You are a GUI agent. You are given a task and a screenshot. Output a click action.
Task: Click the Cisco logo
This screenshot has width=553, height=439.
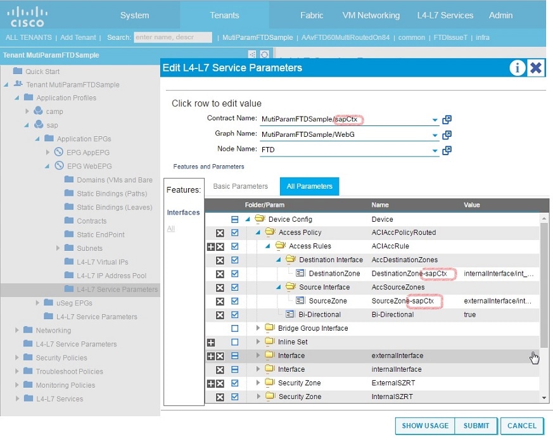(27, 17)
